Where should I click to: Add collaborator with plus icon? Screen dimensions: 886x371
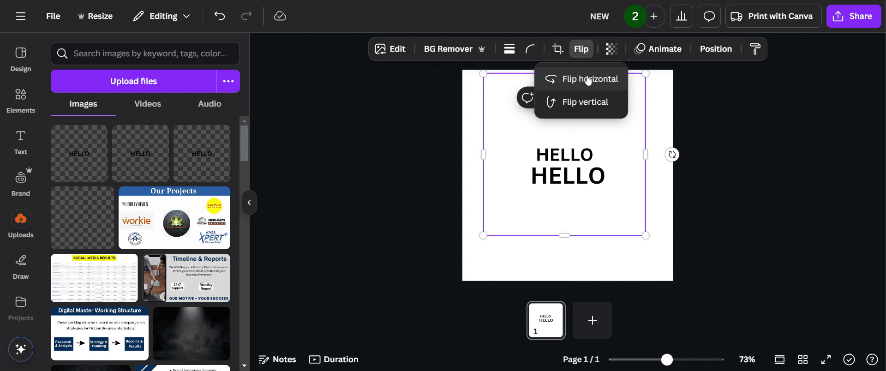point(654,16)
